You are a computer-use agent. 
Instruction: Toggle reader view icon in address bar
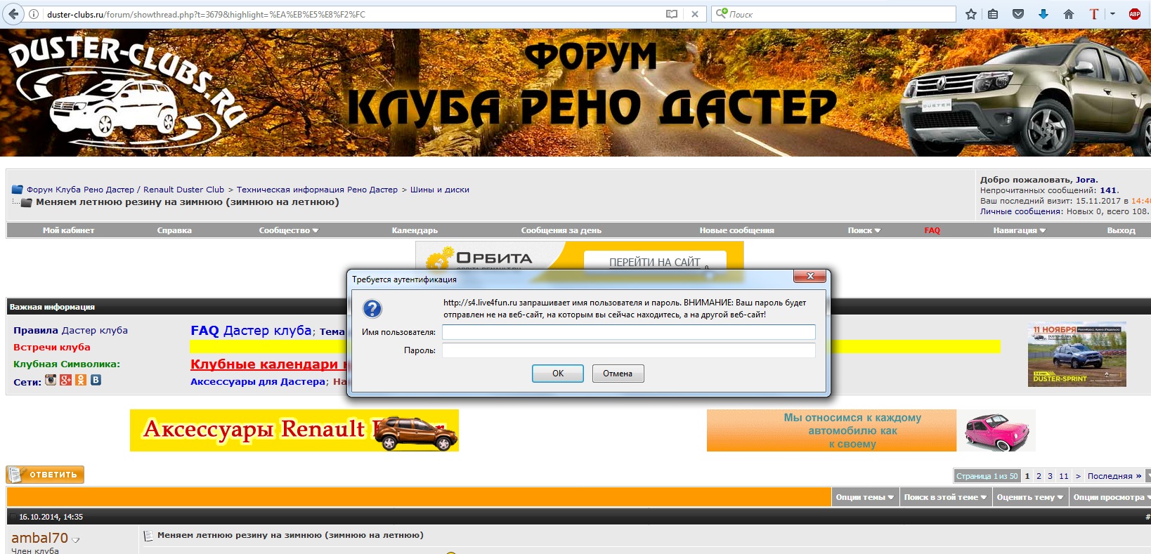pyautogui.click(x=672, y=14)
